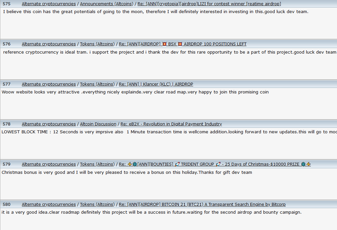Click post number 578 in header
Screen dimensions: 337x230
(x=7, y=124)
